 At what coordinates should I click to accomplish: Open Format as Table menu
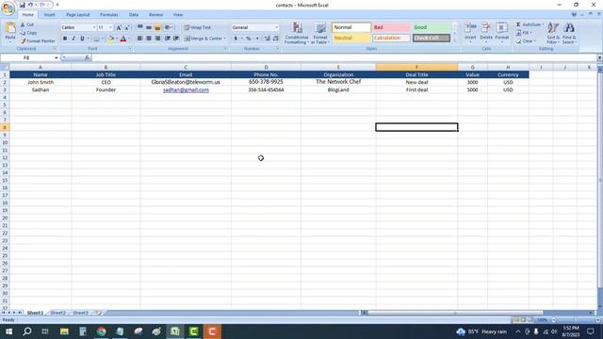coord(320,33)
